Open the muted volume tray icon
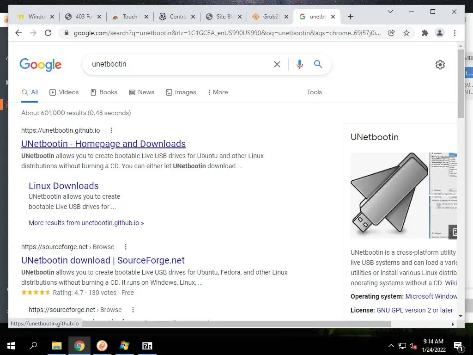473x355 pixels. click(413, 346)
